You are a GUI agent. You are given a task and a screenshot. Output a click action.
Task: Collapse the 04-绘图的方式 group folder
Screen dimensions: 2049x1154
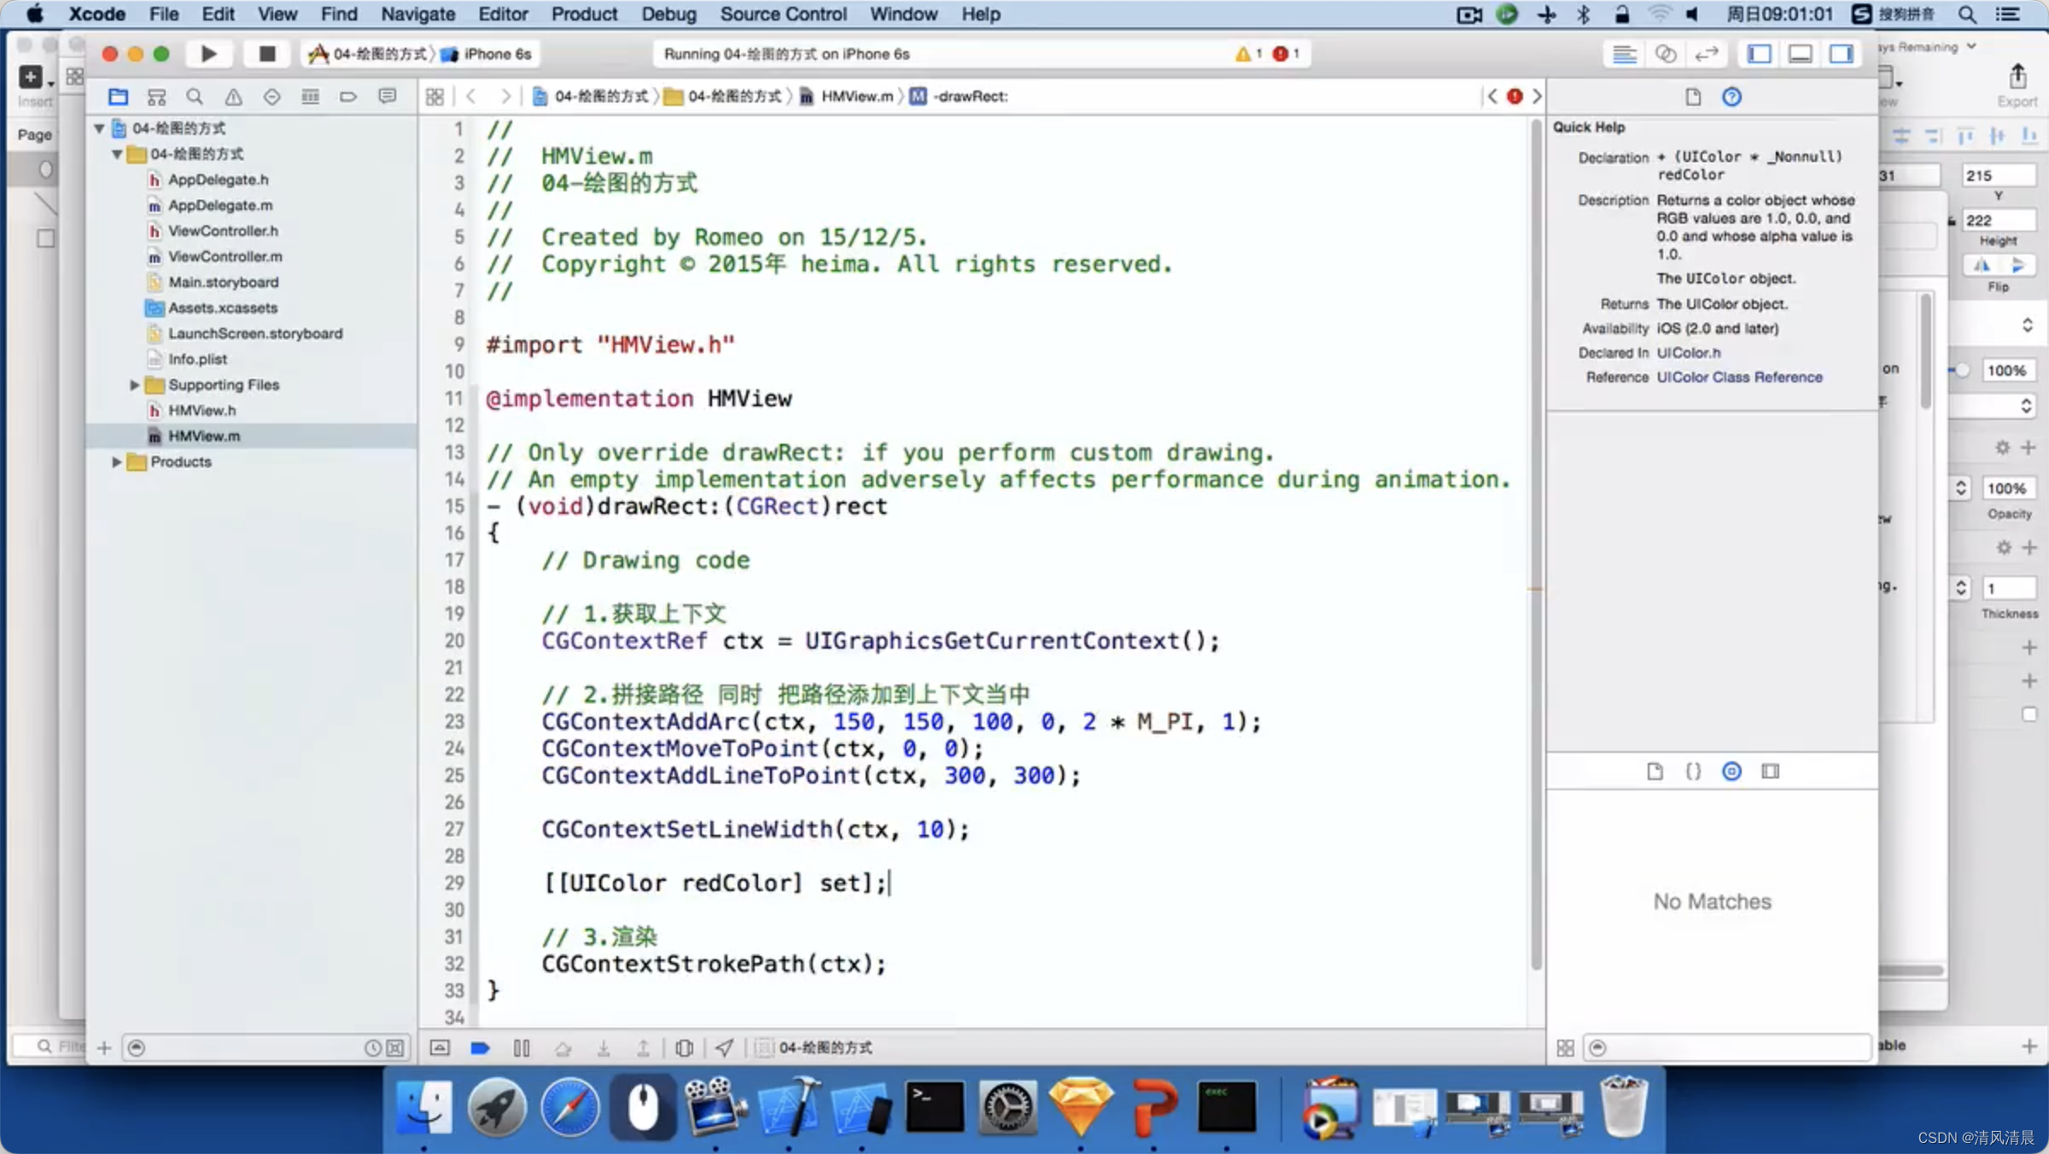[117, 154]
